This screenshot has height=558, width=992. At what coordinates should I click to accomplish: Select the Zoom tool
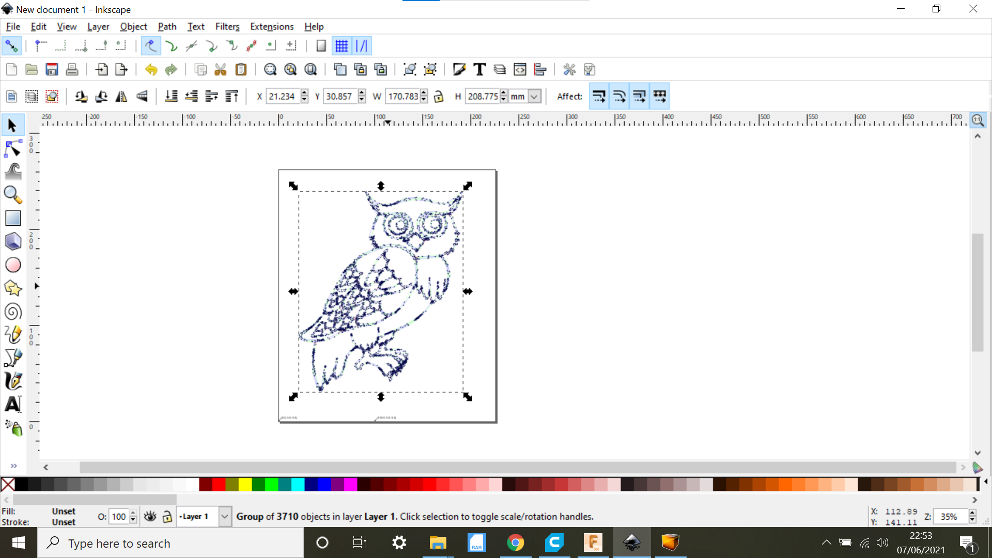pos(12,194)
